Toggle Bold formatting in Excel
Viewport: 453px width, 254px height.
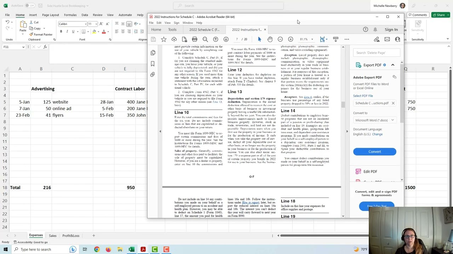[x=61, y=31]
